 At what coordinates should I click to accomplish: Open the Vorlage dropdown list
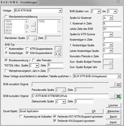[x=60, y=11]
